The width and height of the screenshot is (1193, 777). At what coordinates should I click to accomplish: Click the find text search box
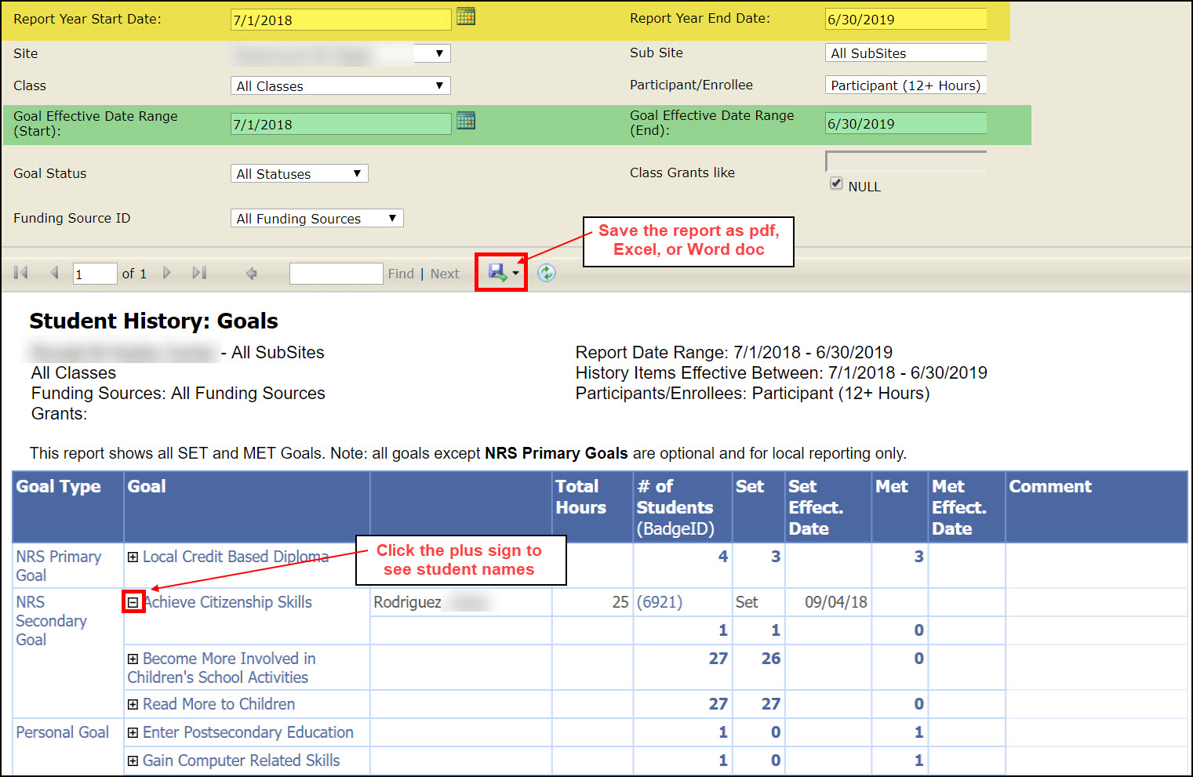pos(336,274)
